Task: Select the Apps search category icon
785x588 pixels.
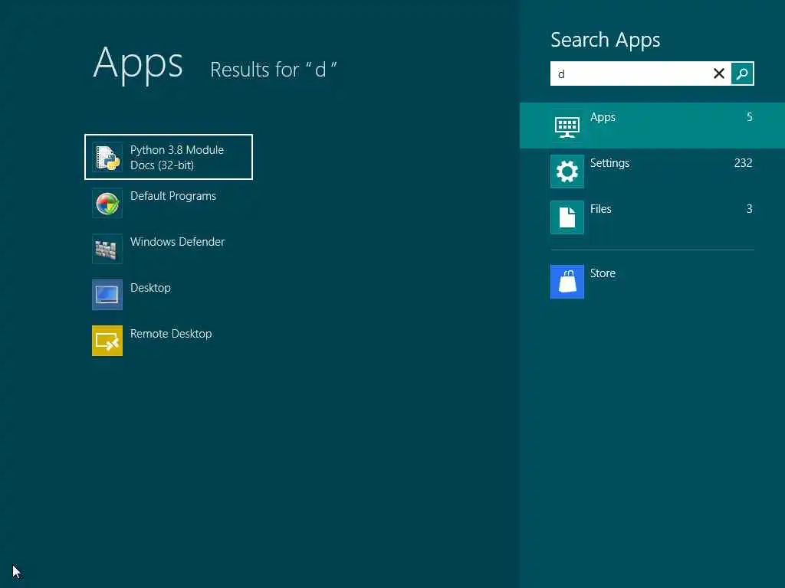Action: pos(567,126)
